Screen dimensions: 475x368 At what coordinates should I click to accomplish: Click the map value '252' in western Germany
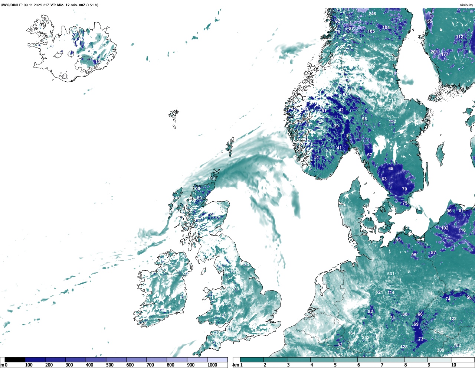tap(366, 338)
